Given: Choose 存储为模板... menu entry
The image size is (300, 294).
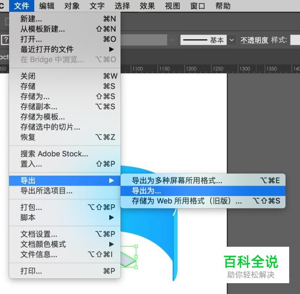Looking at the screenshot, I should pyautogui.click(x=65, y=117).
